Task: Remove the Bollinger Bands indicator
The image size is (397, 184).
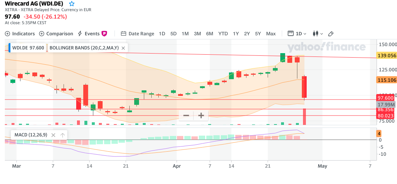Action: coord(123,48)
